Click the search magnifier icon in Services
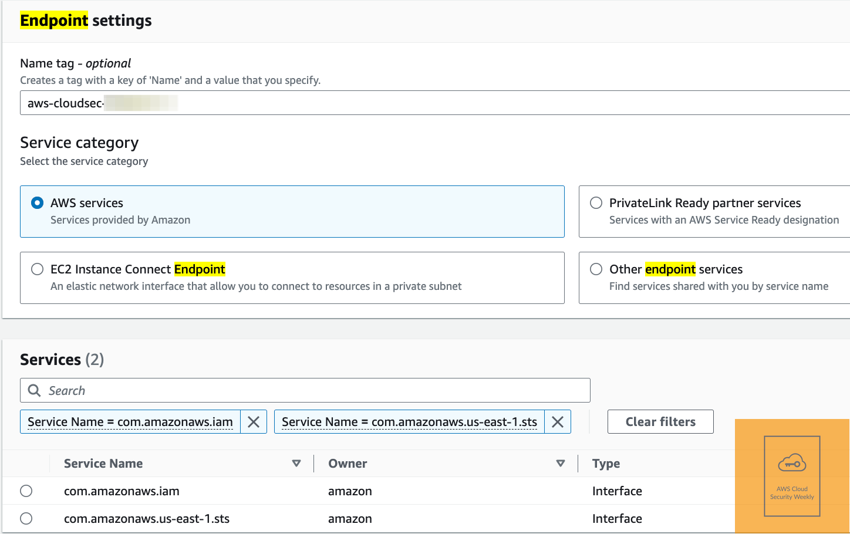This screenshot has height=534, width=850. tap(35, 391)
